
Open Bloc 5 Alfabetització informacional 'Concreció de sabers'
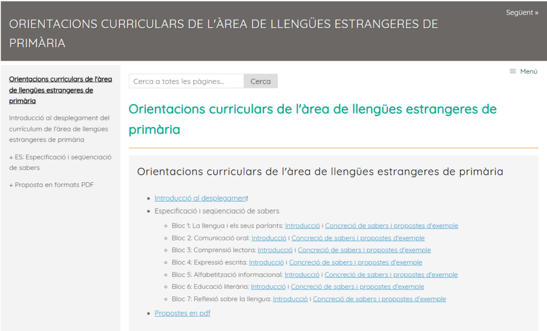coord(390,275)
